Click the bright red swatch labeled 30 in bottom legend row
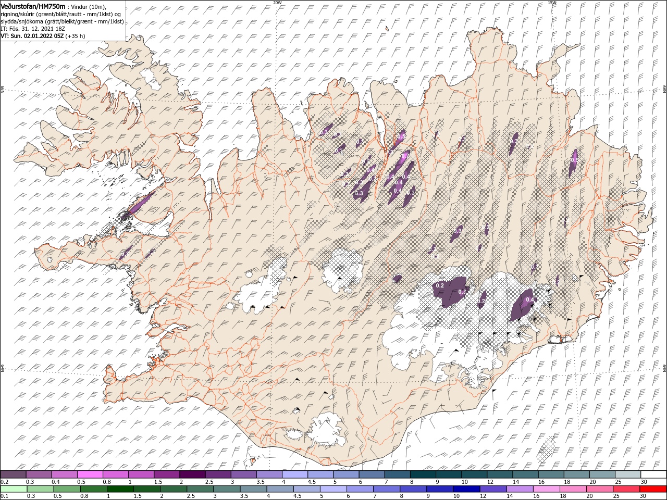This screenshot has width=667, height=500. (653, 489)
